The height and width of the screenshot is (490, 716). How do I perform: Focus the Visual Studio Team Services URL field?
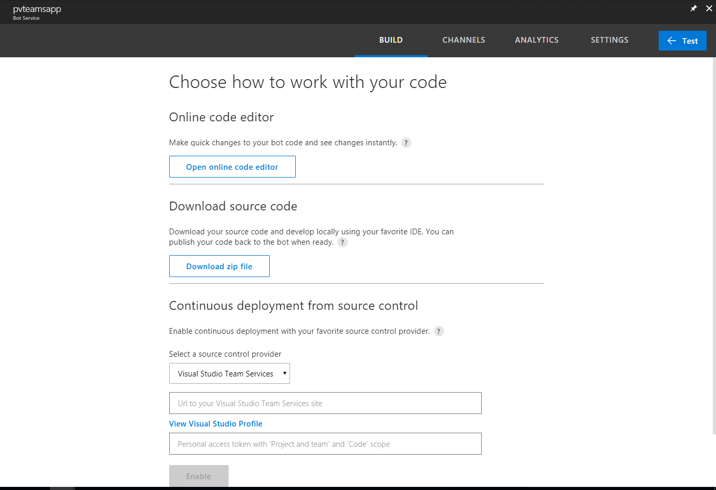point(325,403)
